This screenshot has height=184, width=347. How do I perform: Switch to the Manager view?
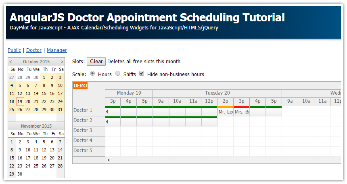[x=57, y=50]
